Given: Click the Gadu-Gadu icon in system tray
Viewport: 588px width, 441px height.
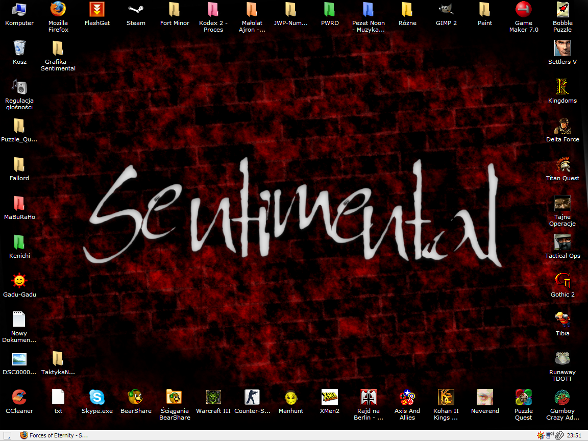Looking at the screenshot, I should [541, 435].
